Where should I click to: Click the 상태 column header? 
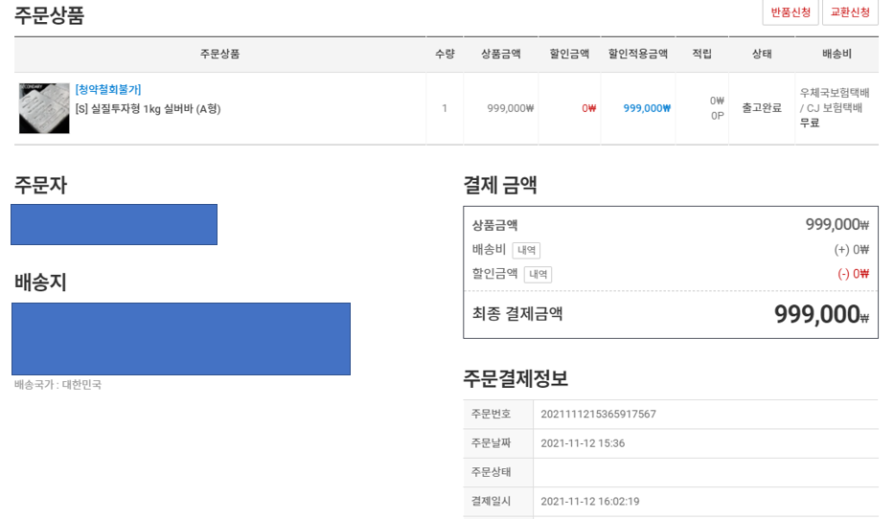click(762, 54)
